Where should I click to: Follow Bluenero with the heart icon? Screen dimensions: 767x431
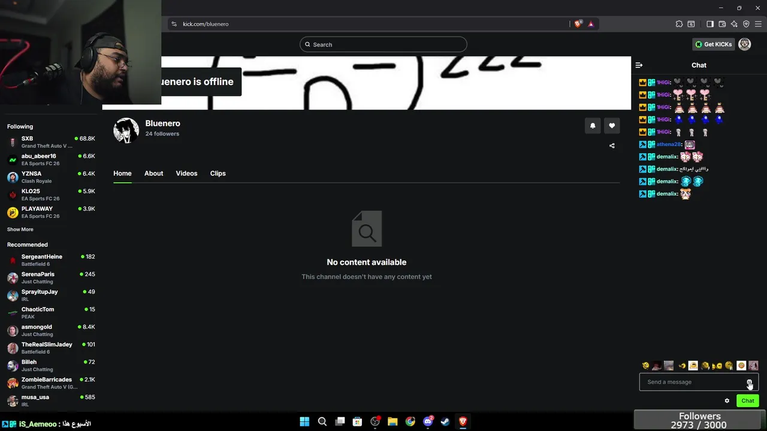612,126
